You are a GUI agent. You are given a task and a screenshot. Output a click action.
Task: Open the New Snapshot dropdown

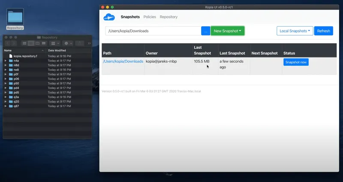tap(228, 31)
